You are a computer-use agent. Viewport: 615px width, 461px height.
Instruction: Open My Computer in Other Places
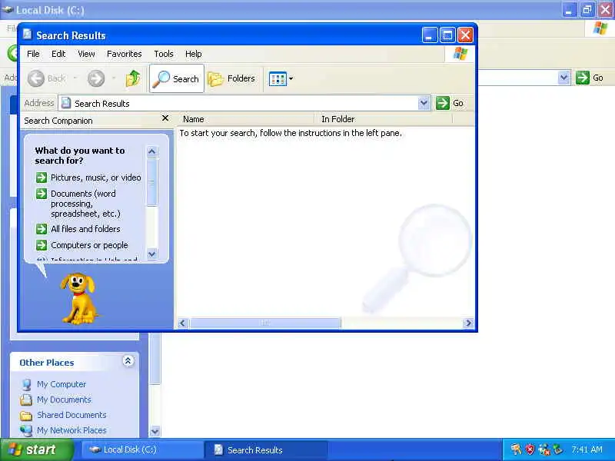pos(61,384)
